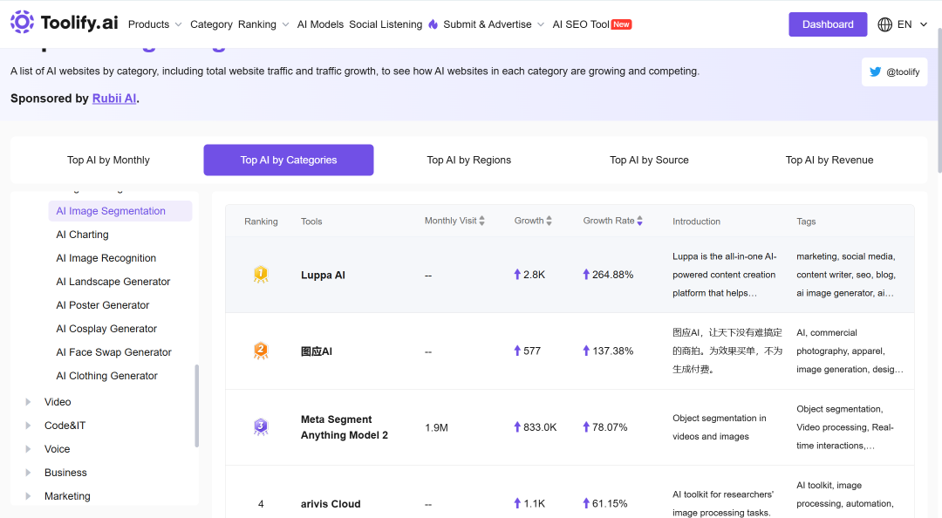Select the Top AI by Categories tab
The height and width of the screenshot is (518, 942).
tap(289, 160)
